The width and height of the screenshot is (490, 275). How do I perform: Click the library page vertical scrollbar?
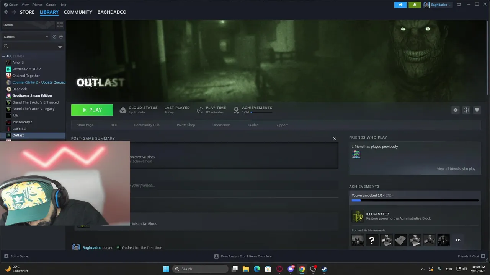point(488,57)
